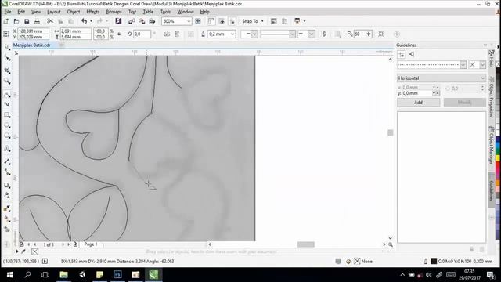
Task: Open the Bitmaps menu
Action: pyautogui.click(x=114, y=12)
